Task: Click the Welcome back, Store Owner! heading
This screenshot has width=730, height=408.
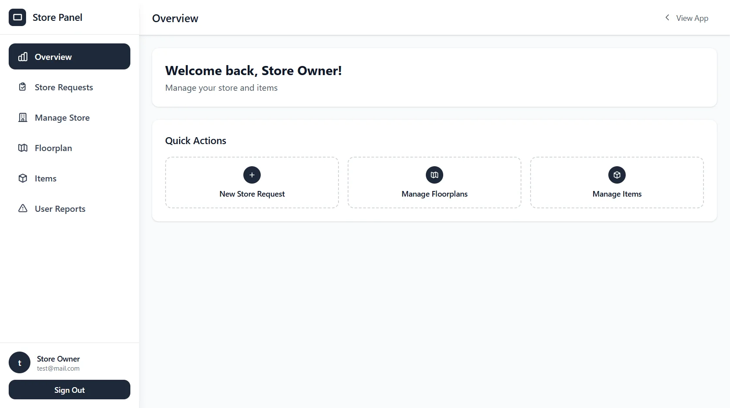Action: tap(253, 71)
